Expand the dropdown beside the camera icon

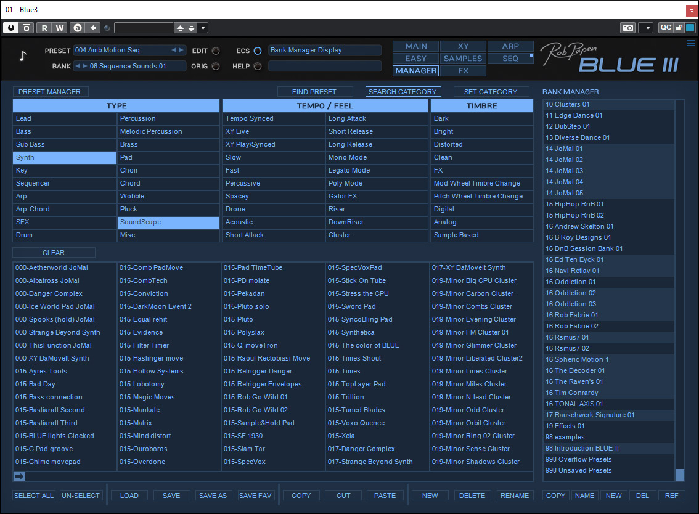645,28
